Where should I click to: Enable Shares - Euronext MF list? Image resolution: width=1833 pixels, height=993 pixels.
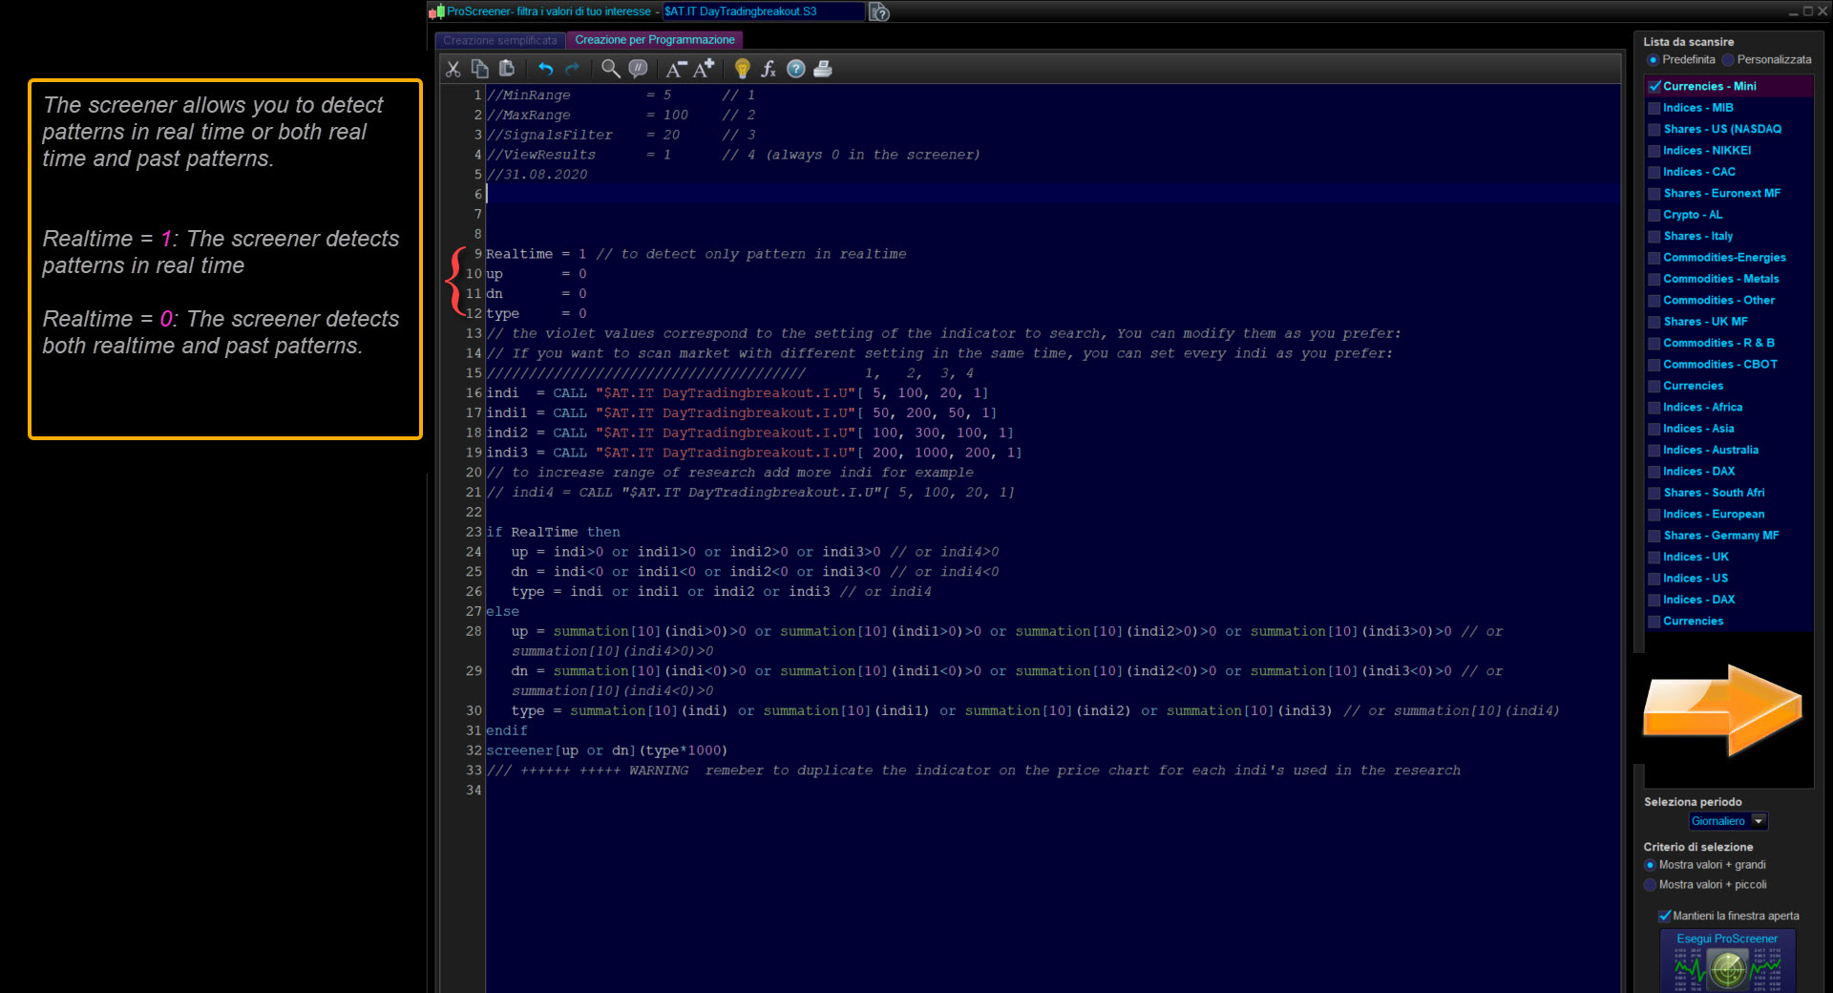click(x=1654, y=194)
